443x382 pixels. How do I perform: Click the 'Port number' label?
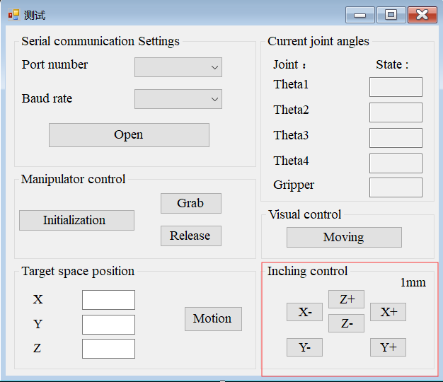[x=54, y=64]
